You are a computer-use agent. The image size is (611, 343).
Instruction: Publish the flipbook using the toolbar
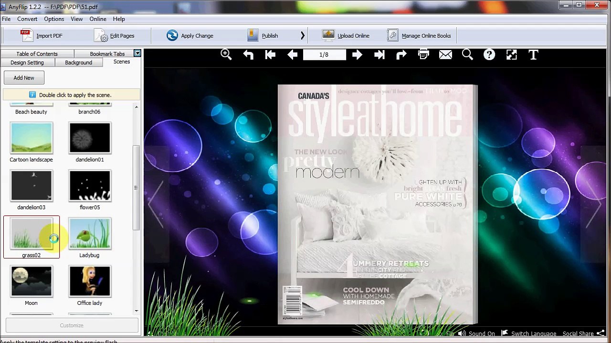[x=263, y=36]
